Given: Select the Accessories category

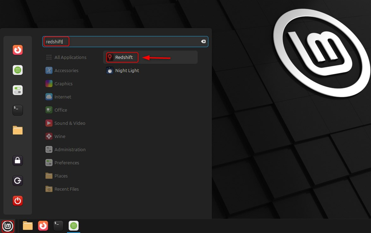Looking at the screenshot, I should coord(66,71).
